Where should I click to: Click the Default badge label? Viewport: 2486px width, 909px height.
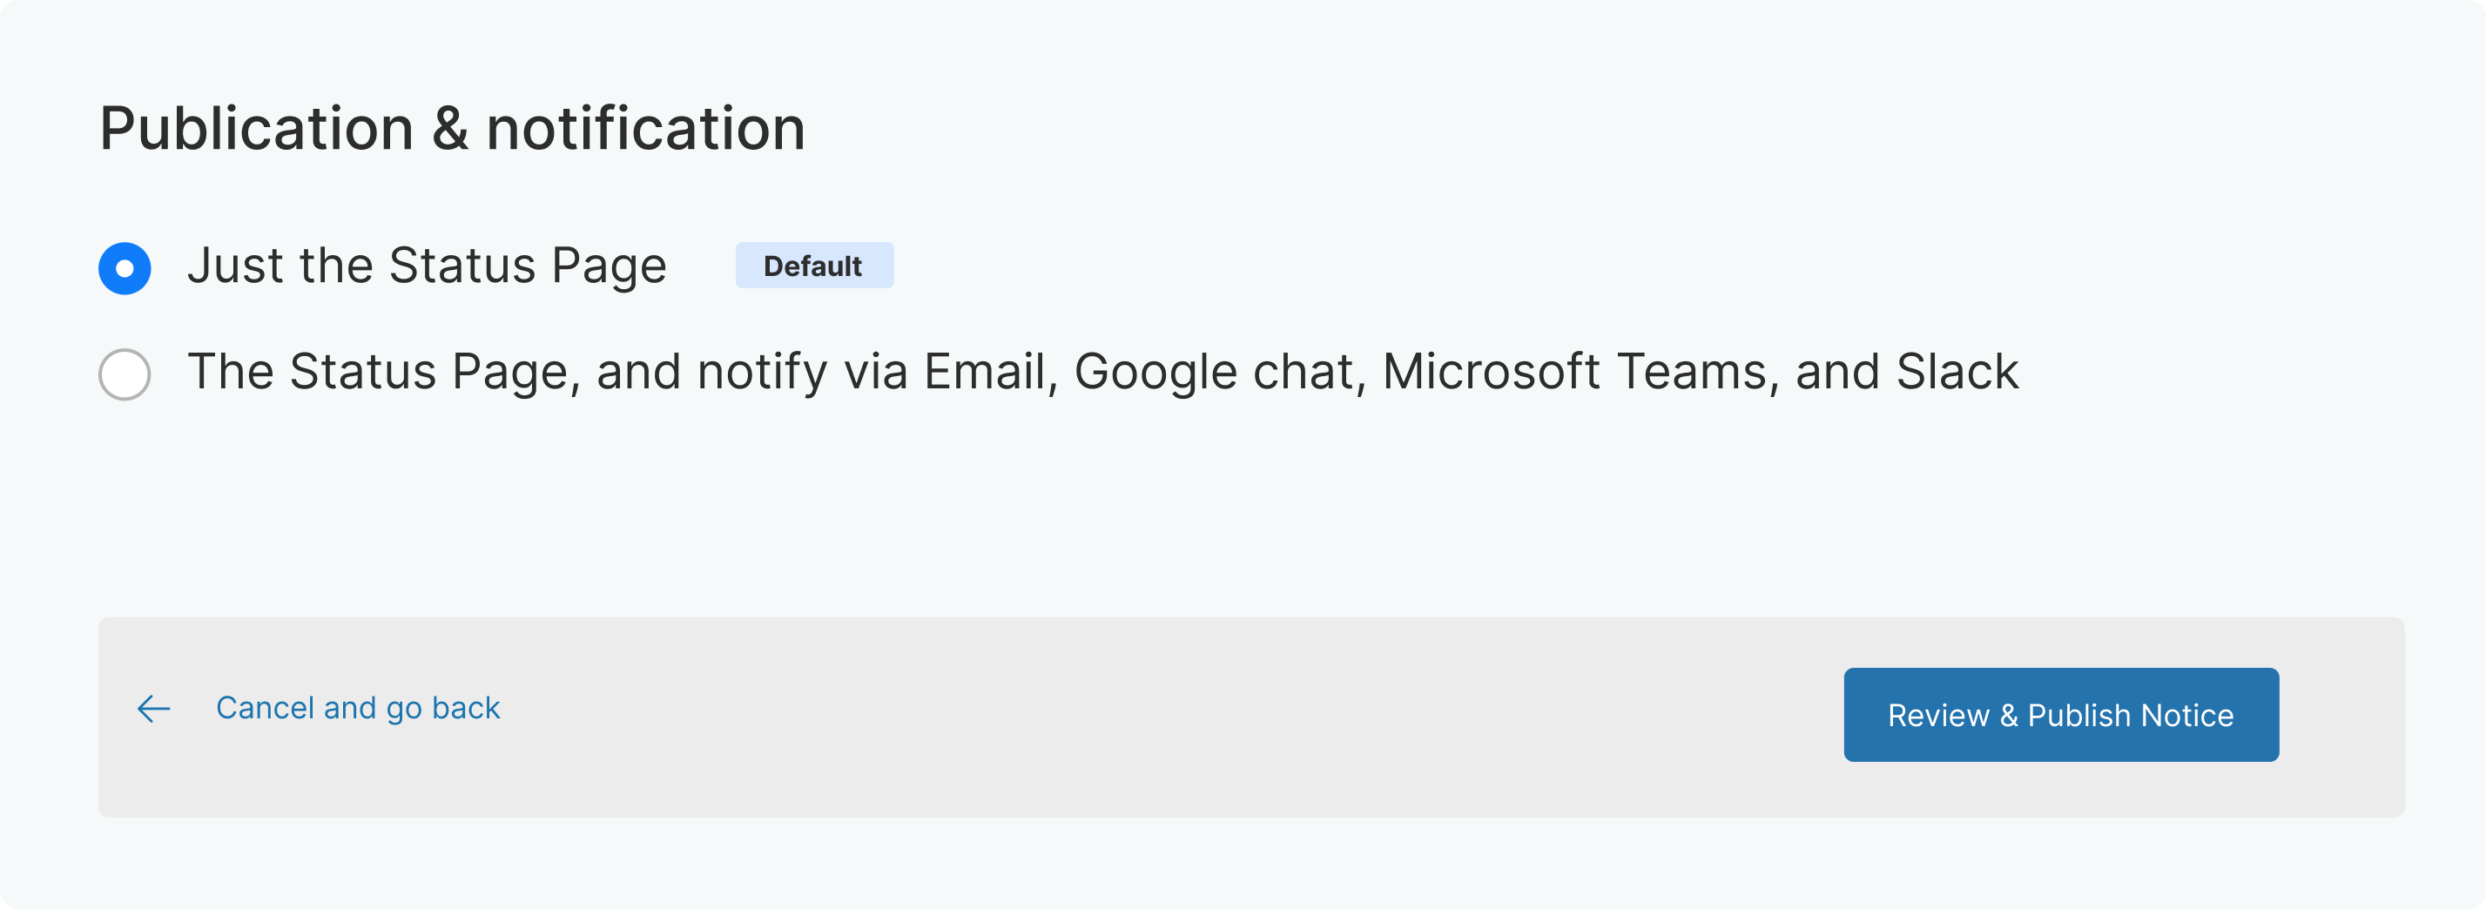click(x=813, y=266)
